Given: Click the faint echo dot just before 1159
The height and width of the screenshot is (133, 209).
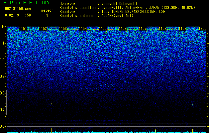Looking at the screenshot, I should (181, 103).
